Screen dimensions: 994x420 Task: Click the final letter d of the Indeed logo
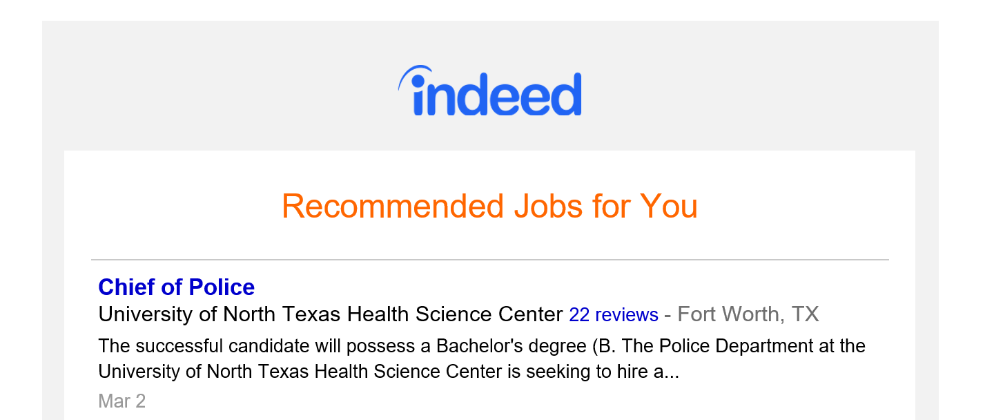(567, 95)
